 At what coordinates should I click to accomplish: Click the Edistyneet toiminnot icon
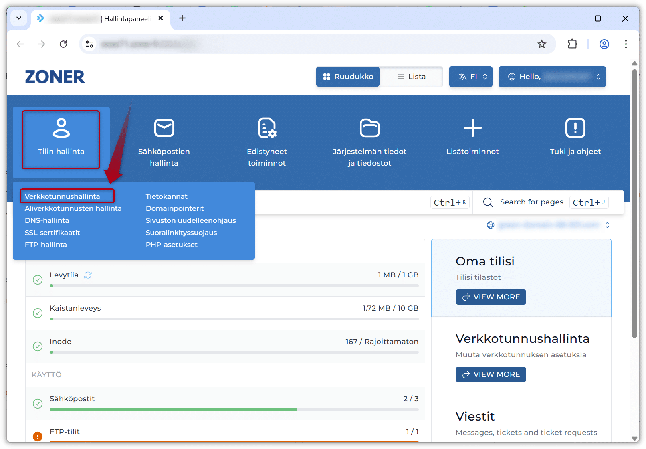click(x=266, y=128)
